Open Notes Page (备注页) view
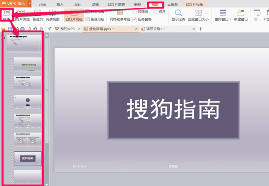Screen dimensions: 269x186 pos(38,15)
